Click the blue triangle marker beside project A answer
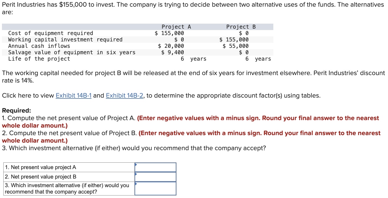Viewport: 388px width, 198px height. pyautogui.click(x=136, y=165)
